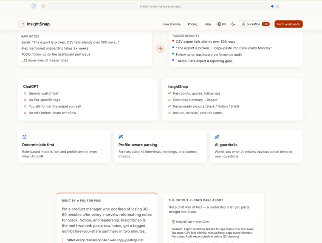Mute tab audio via speaker icon
Viewport: 322px width, 243px height.
(272, 6)
